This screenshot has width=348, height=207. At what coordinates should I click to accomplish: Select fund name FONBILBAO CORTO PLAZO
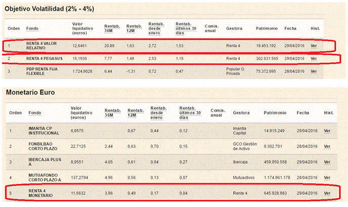[x=43, y=146]
